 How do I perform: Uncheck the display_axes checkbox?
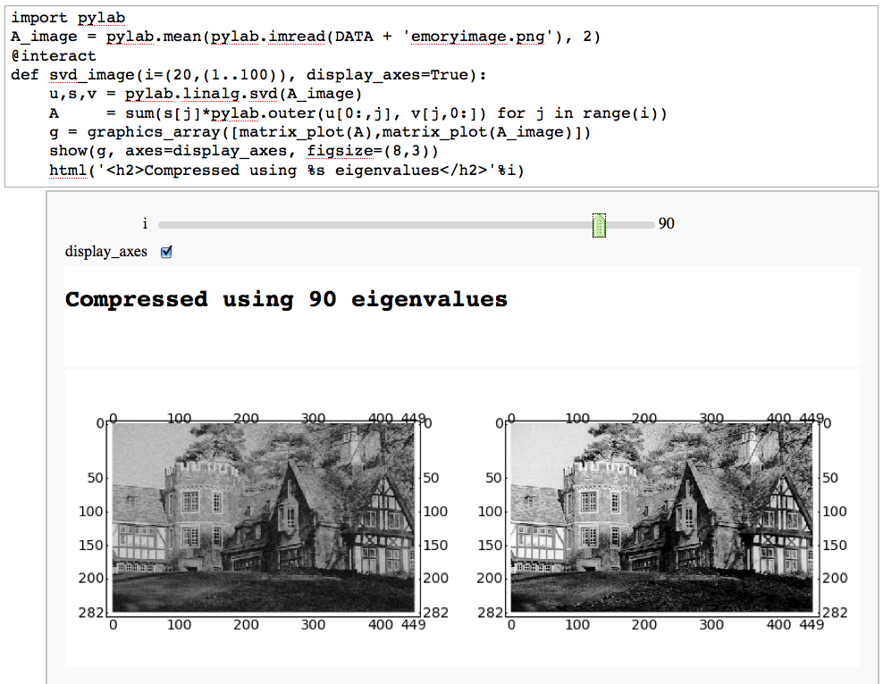(166, 252)
